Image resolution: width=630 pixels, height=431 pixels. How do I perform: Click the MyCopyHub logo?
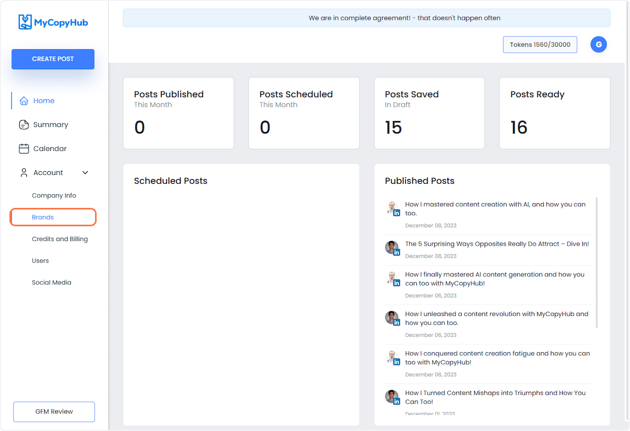53,22
